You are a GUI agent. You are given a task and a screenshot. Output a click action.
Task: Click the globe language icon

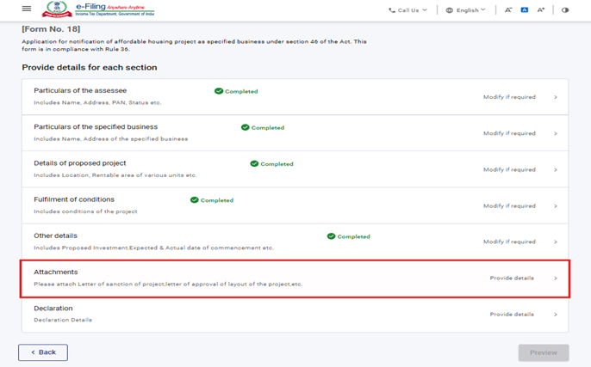tap(450, 10)
